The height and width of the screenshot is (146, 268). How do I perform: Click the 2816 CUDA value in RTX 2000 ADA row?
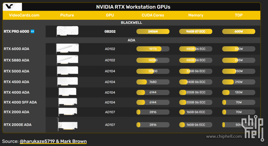tap(153, 112)
